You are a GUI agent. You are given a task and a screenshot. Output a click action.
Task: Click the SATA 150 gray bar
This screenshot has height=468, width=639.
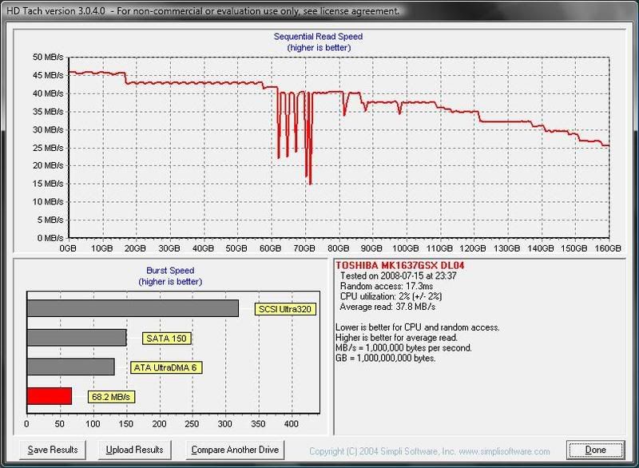(x=77, y=338)
